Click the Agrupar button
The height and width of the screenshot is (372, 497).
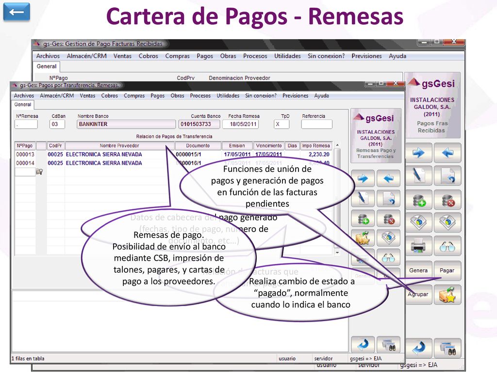[x=418, y=294]
